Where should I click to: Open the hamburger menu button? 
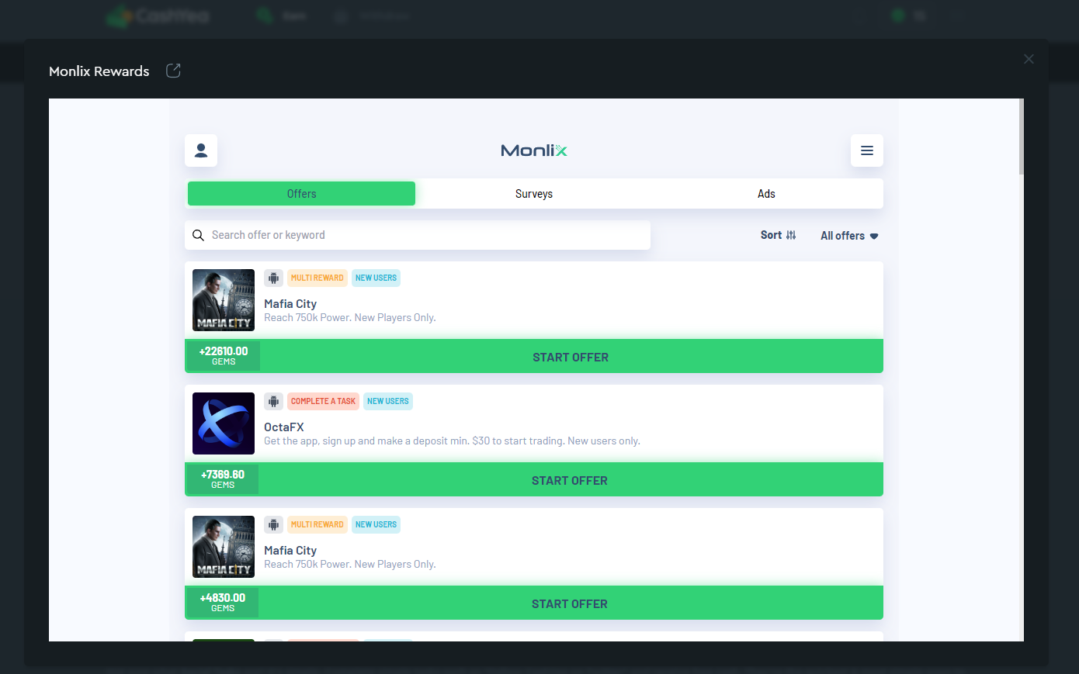click(x=867, y=150)
